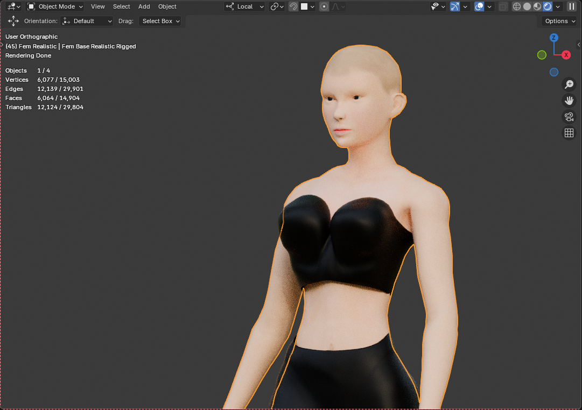Select wireframe viewport shading
582x410 pixels.
pyautogui.click(x=516, y=6)
